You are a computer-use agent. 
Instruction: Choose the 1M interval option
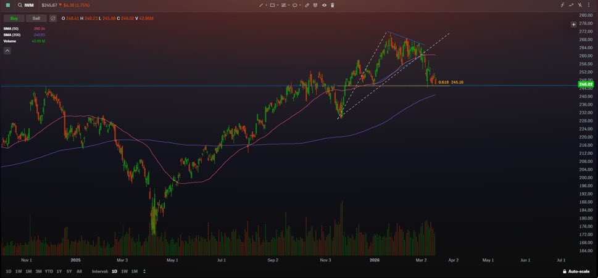pyautogui.click(x=135, y=271)
